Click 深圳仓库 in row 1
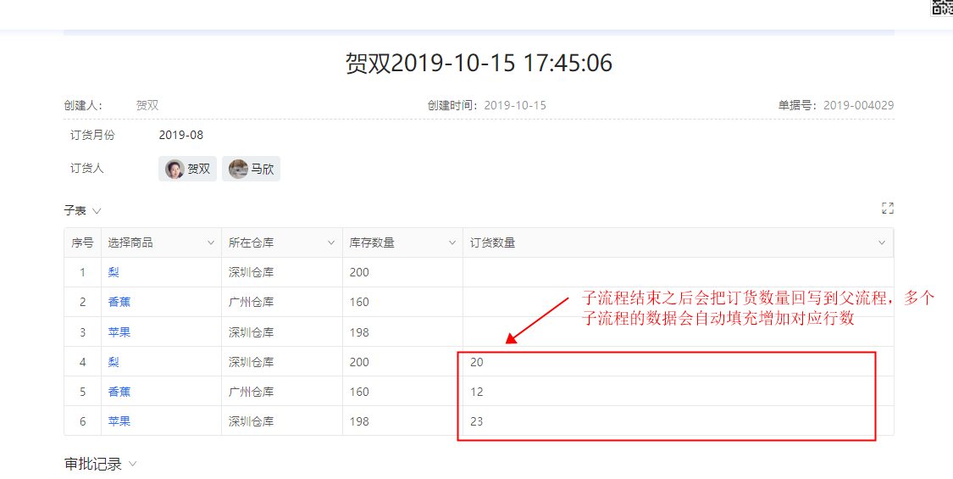This screenshot has width=953, height=479. pyautogui.click(x=251, y=272)
